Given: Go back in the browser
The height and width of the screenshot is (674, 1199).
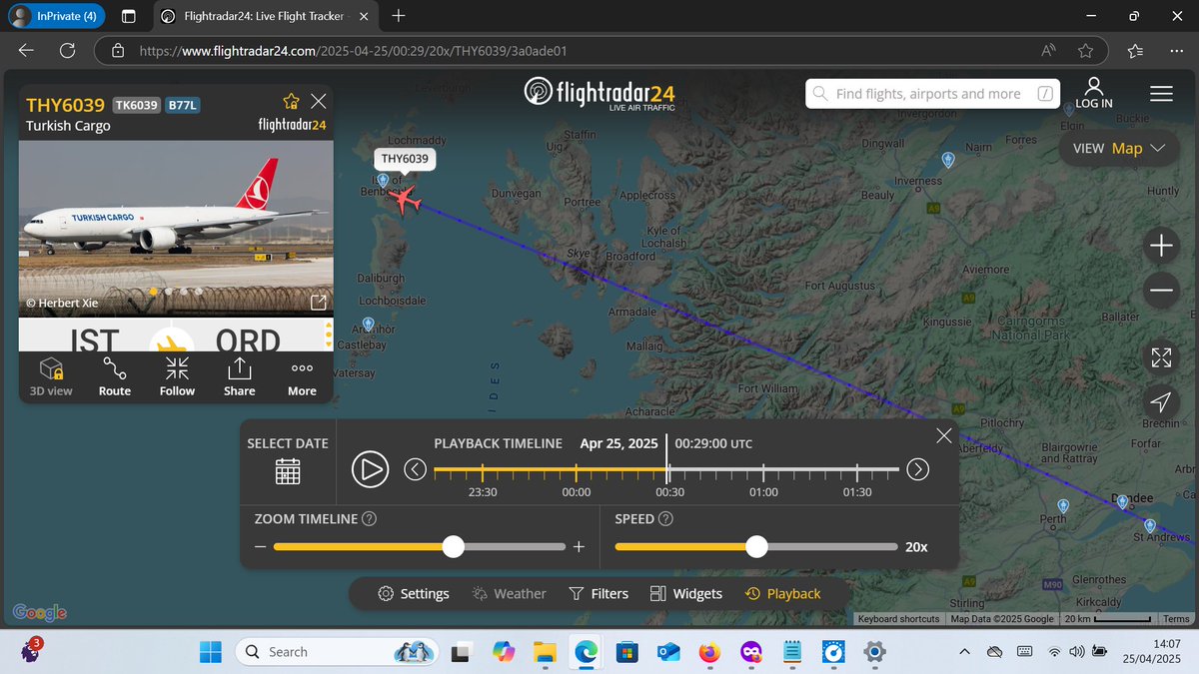Looking at the screenshot, I should point(26,51).
